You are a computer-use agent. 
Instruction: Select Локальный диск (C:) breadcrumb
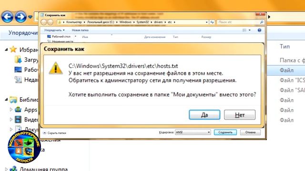tap(101, 22)
